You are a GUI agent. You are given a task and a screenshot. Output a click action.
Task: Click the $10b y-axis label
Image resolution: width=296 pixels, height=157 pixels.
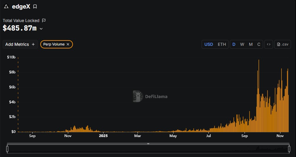pos(11,57)
